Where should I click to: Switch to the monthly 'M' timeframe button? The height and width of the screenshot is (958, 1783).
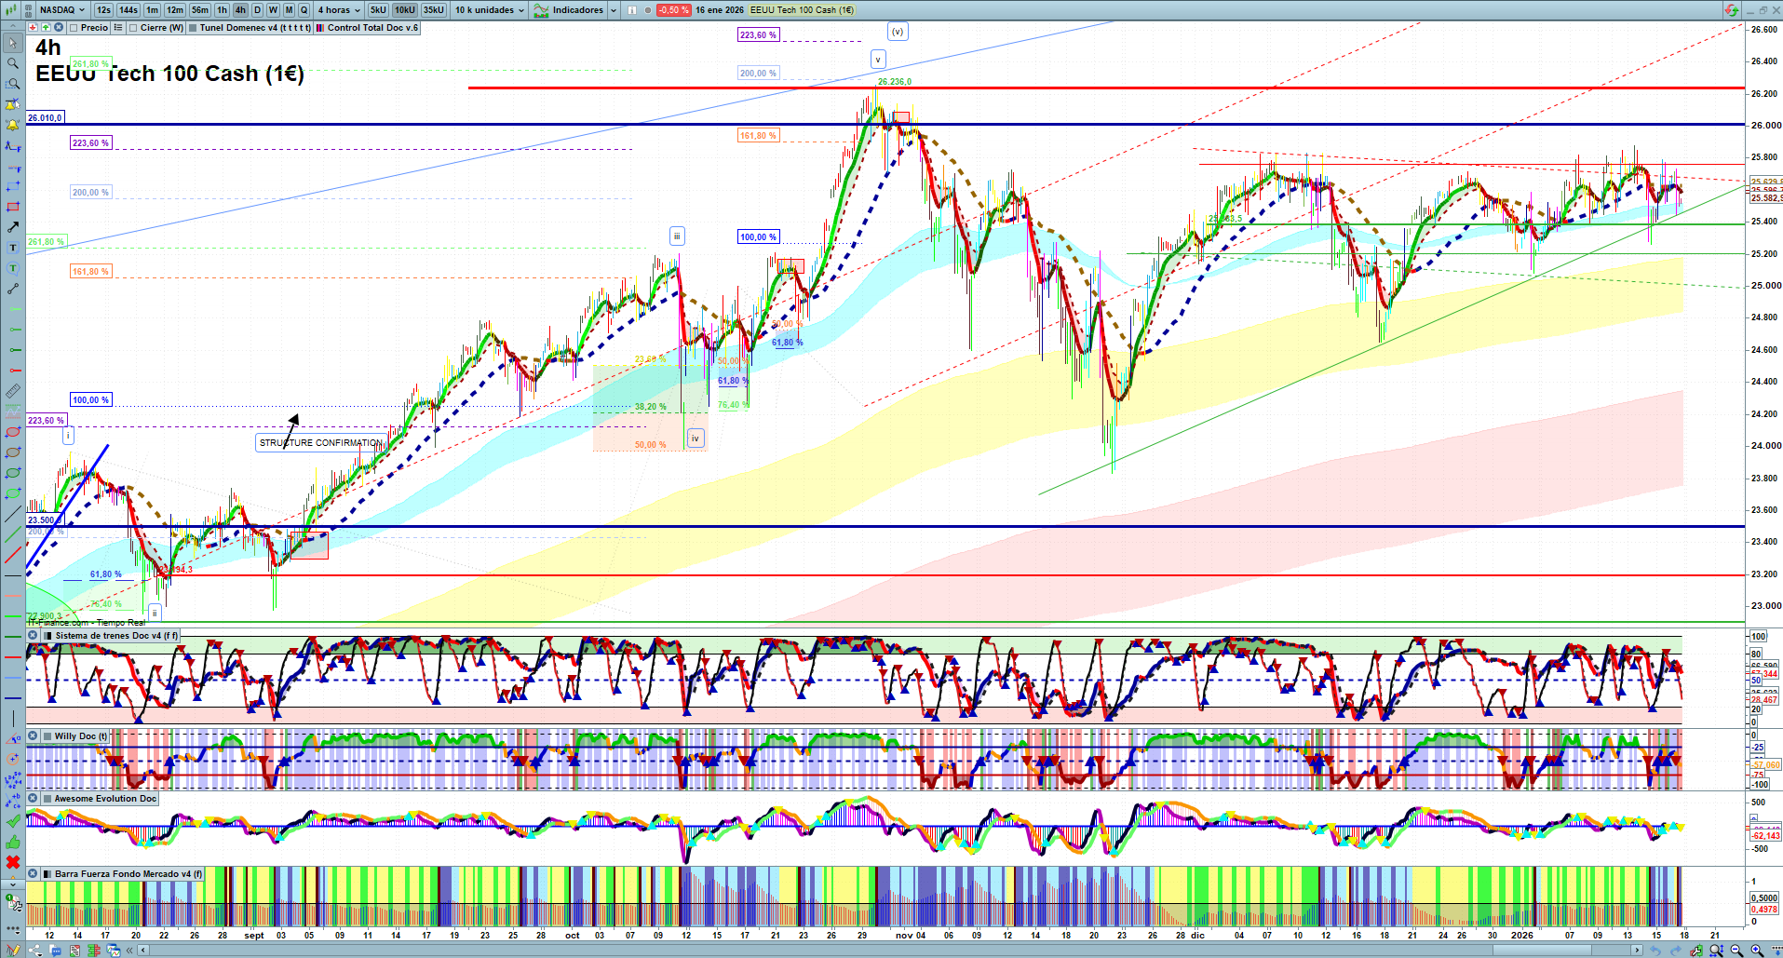click(x=289, y=10)
